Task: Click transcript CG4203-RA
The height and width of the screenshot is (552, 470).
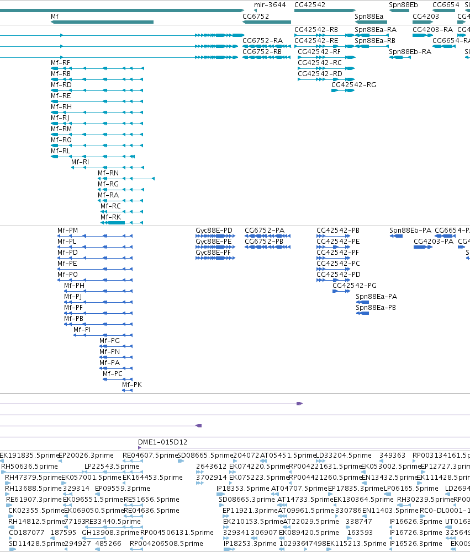Action: pyautogui.click(x=423, y=35)
